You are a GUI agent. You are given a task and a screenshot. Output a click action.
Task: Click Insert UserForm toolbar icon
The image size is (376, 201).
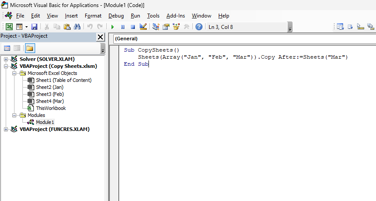click(x=19, y=27)
